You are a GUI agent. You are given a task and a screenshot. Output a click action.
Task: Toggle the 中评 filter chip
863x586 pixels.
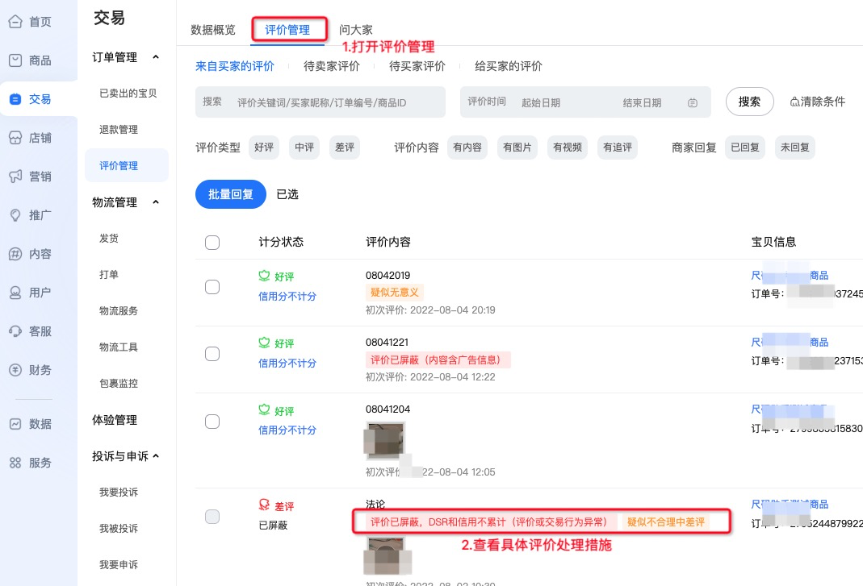click(304, 148)
